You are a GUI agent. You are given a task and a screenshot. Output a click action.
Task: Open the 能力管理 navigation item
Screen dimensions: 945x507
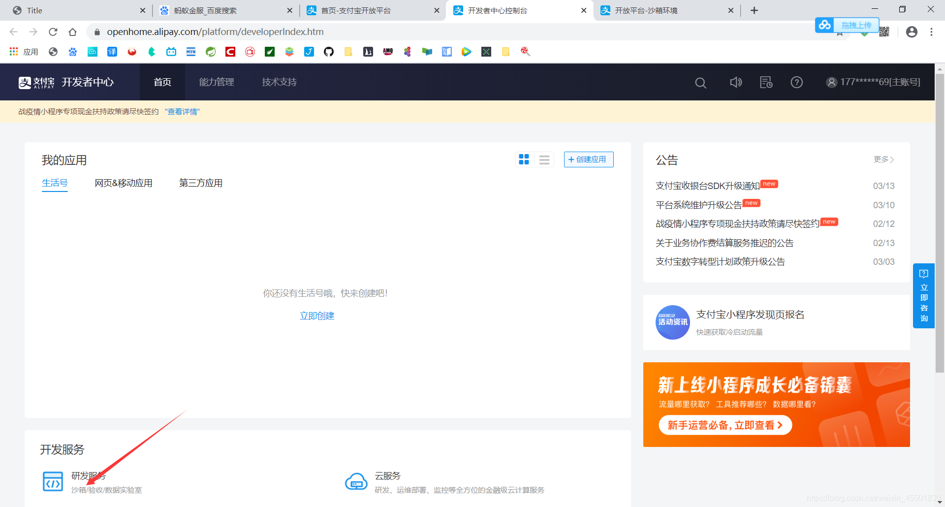(x=217, y=82)
